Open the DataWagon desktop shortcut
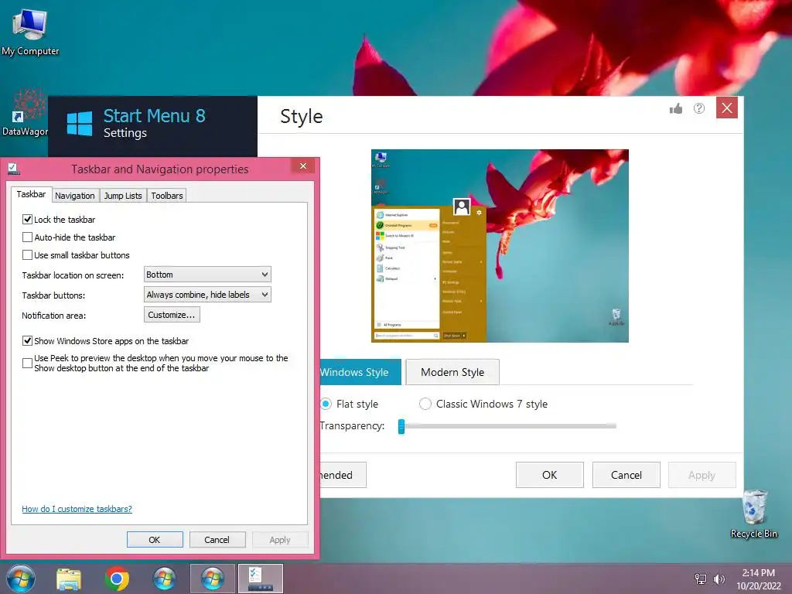This screenshot has height=594, width=792. click(x=26, y=112)
